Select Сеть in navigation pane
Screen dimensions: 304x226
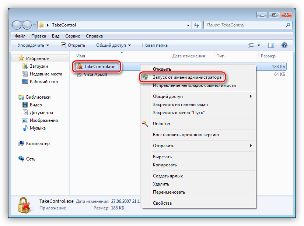click(31, 159)
